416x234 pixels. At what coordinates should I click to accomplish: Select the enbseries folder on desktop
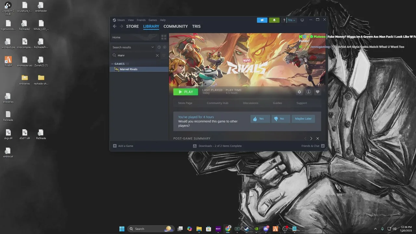[24, 80]
